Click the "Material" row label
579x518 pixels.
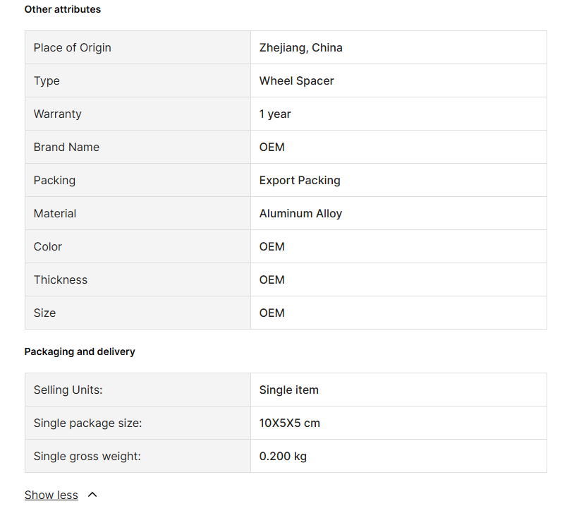(x=55, y=214)
